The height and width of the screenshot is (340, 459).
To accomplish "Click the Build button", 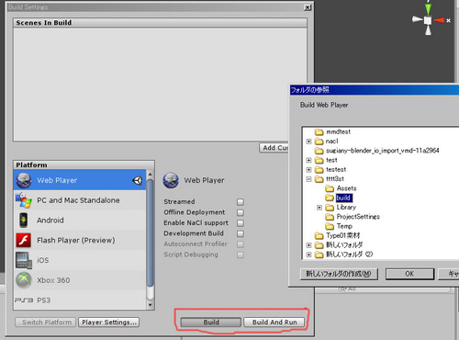I will (x=211, y=323).
